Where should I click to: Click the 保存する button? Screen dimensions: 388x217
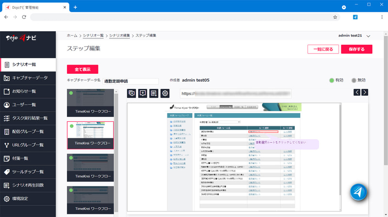click(356, 49)
